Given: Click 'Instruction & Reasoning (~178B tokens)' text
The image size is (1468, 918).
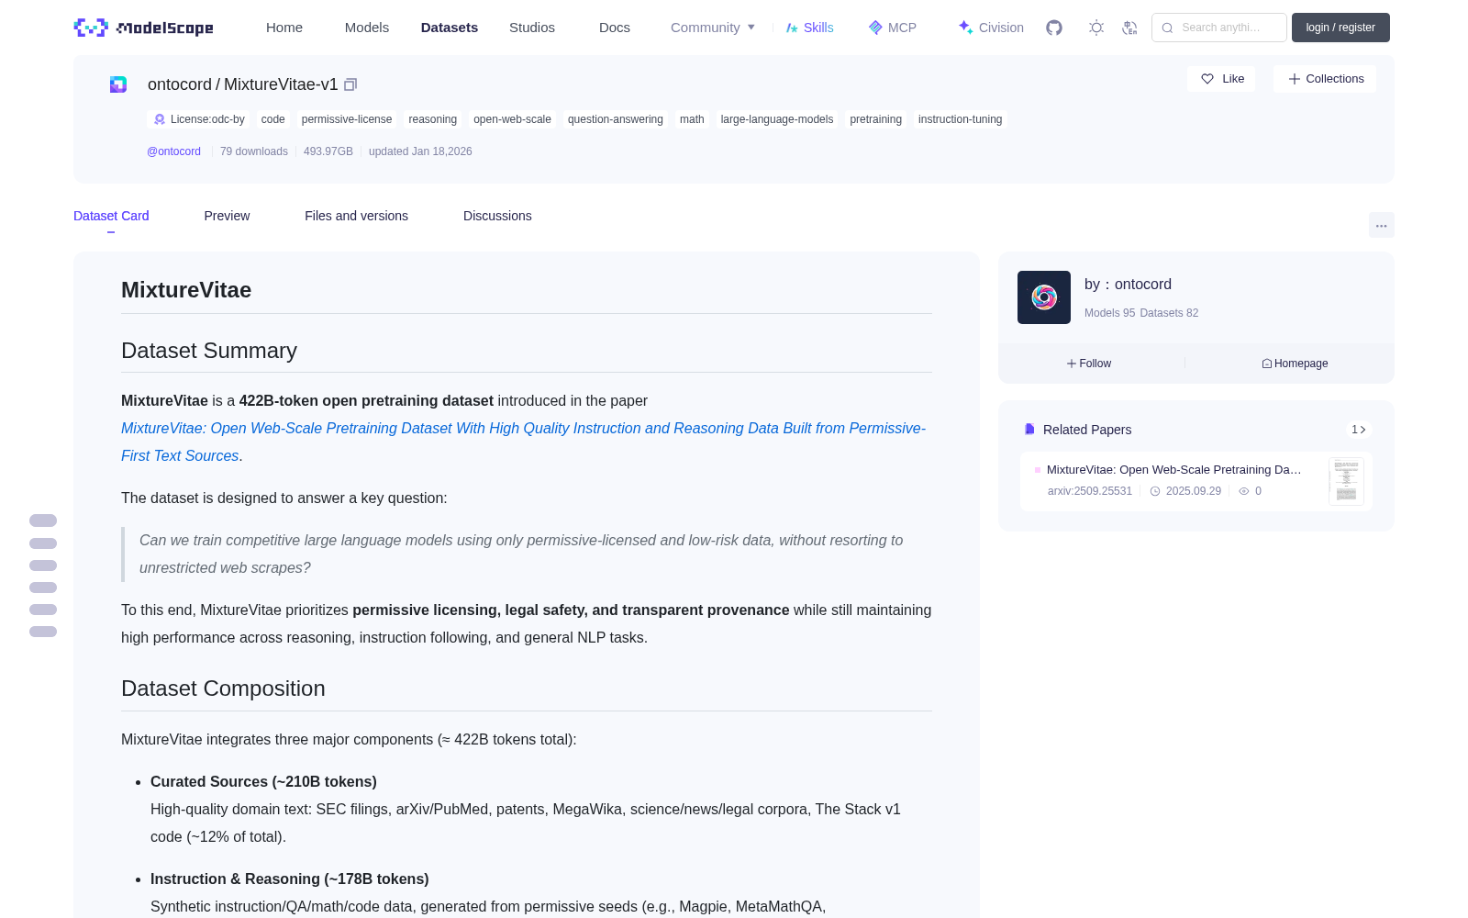Looking at the screenshot, I should [290, 879].
